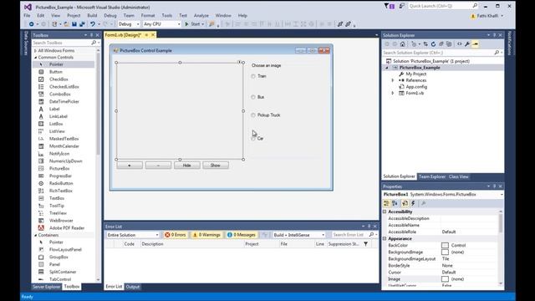
Task: Toggle the 0 Warnings filter button
Action: [x=206, y=235]
